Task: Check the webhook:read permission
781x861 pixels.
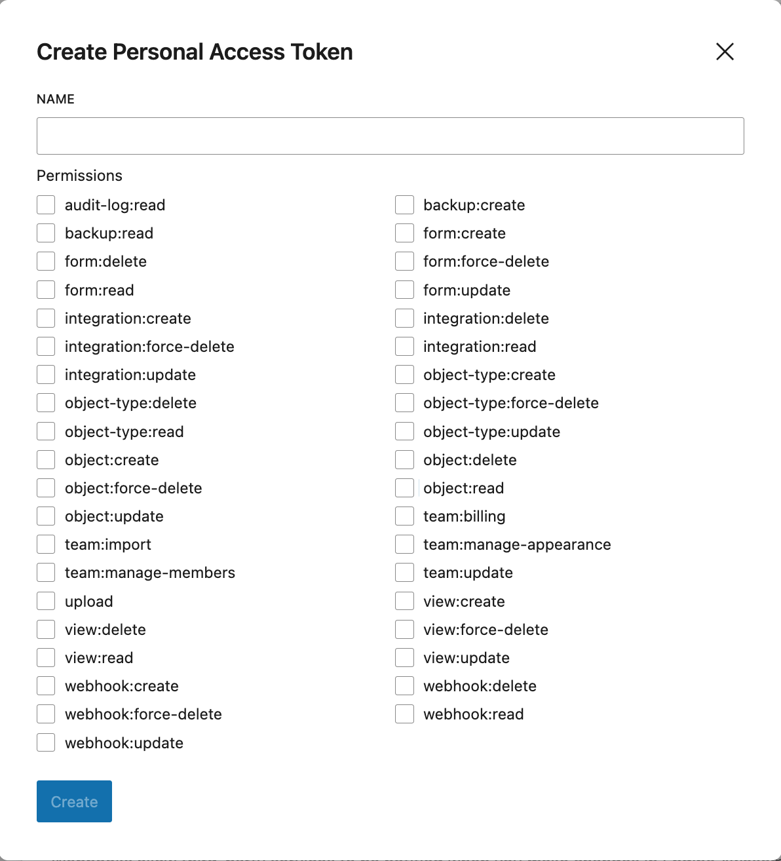Action: pos(404,714)
